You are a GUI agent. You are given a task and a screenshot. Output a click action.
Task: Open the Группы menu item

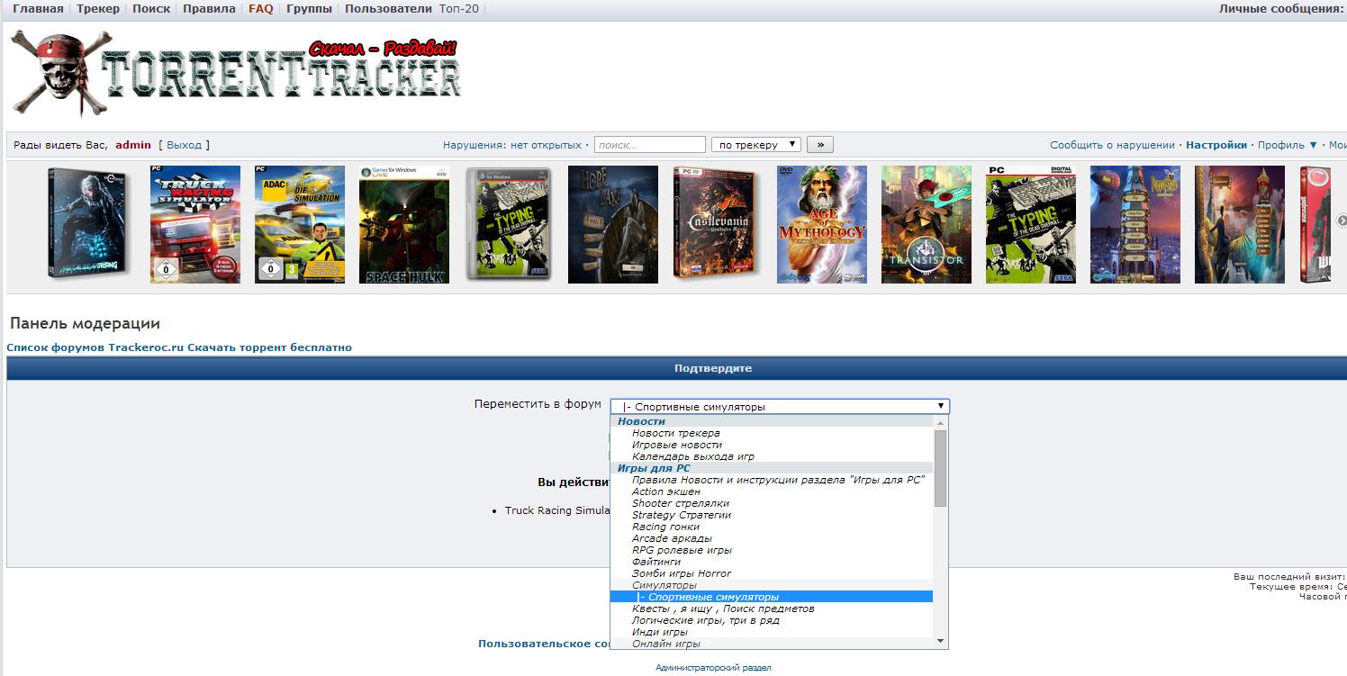tap(309, 8)
